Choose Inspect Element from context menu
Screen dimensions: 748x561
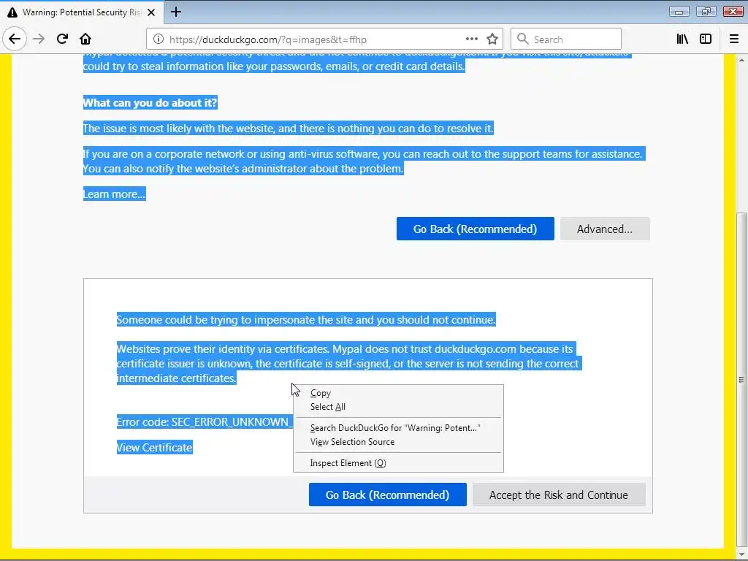click(348, 462)
